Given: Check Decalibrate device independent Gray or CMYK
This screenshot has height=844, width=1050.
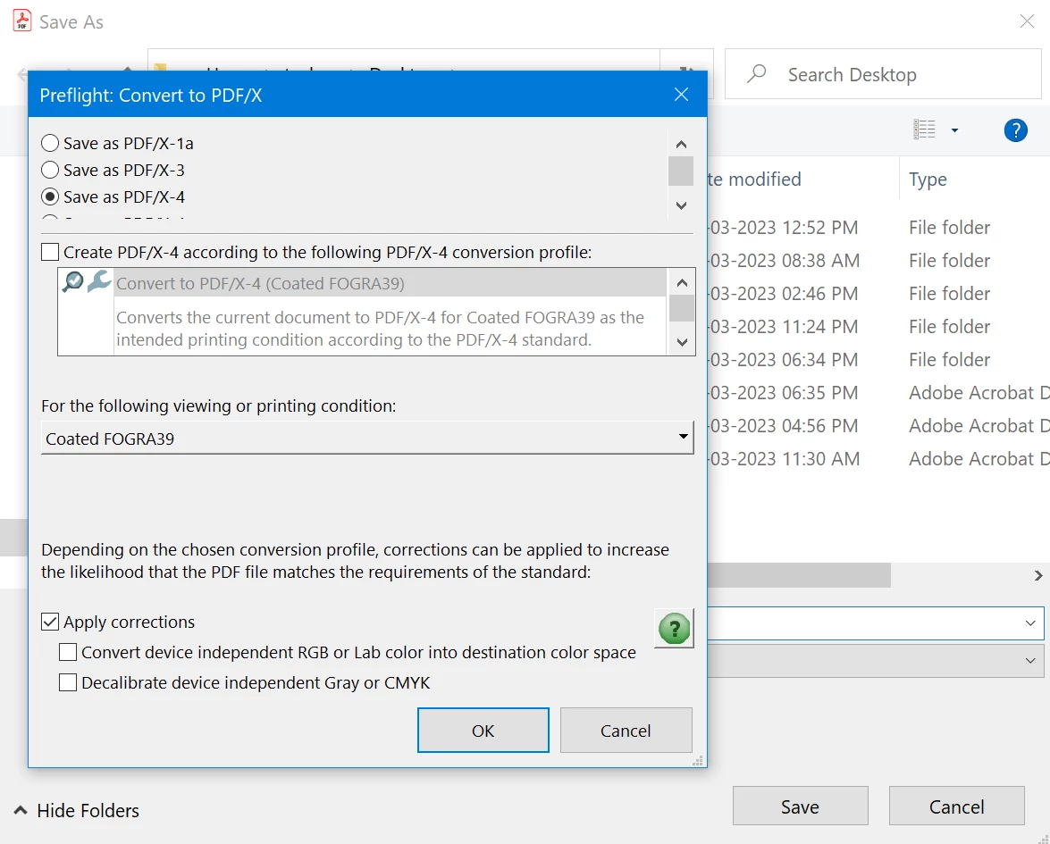Looking at the screenshot, I should click(x=68, y=682).
